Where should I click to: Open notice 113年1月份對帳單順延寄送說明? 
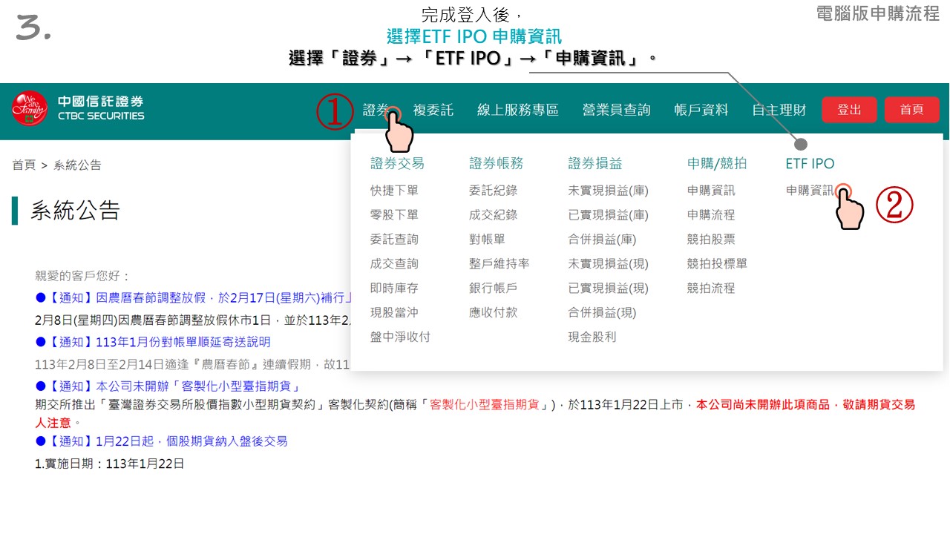[x=153, y=342]
